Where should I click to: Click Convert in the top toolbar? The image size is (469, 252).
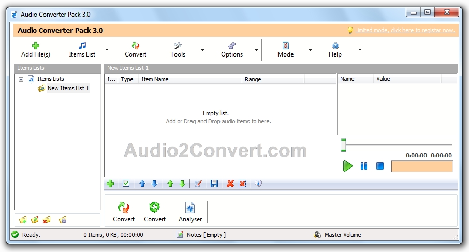click(136, 50)
